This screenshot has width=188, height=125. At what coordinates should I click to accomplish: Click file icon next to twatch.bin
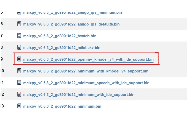coord(19,36)
